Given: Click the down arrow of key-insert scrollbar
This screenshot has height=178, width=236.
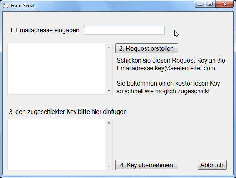Looking at the screenshot, I should click(x=109, y=166).
